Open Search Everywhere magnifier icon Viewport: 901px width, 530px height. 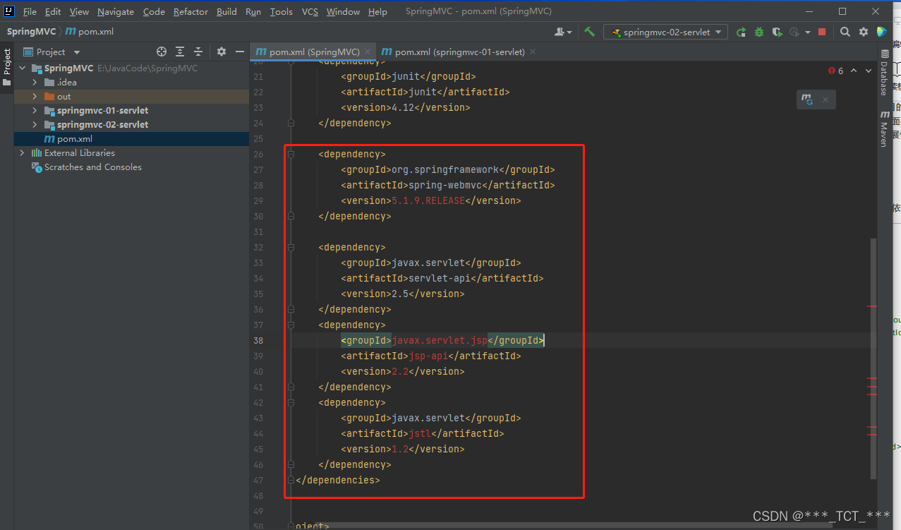(x=845, y=32)
